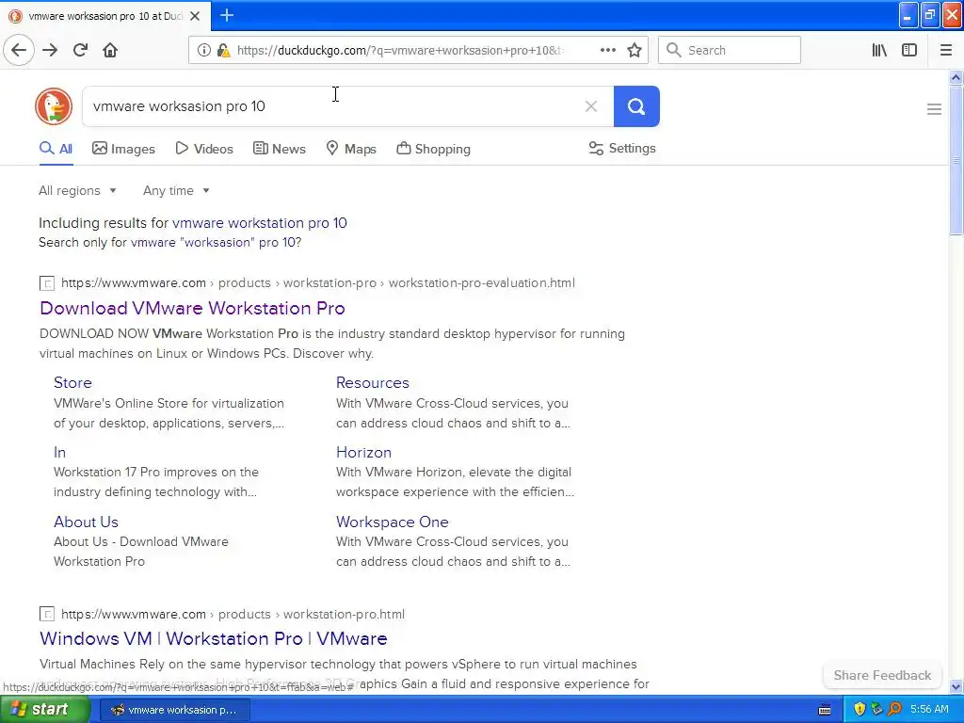Click the forward navigation arrow
This screenshot has height=723, width=964.
pyautogui.click(x=50, y=50)
